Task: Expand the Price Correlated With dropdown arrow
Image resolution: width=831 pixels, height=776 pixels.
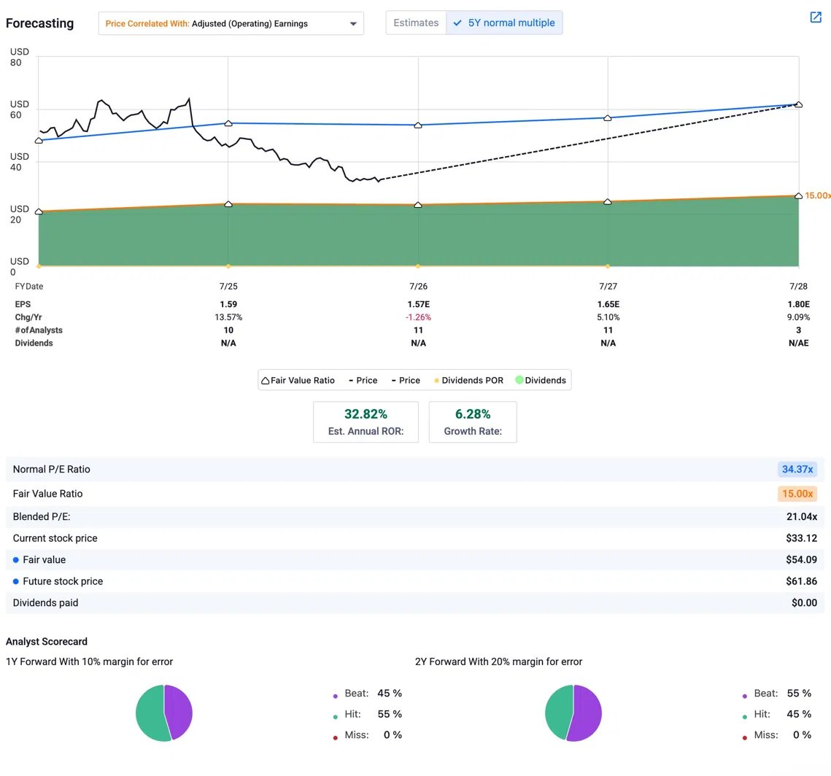Action: point(353,24)
